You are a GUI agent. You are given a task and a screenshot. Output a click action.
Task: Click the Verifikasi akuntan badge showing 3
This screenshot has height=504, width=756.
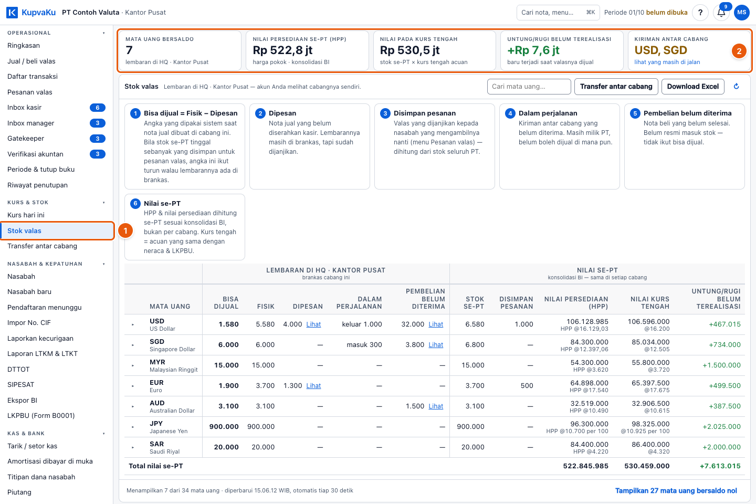98,154
